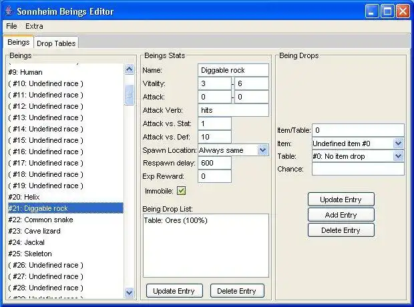Focus the Attack minimum field
The width and height of the screenshot is (414, 307).
[x=214, y=97]
